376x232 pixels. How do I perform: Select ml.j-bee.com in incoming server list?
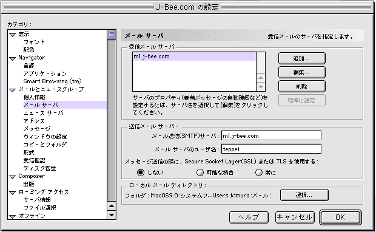pyautogui.click(x=194, y=56)
